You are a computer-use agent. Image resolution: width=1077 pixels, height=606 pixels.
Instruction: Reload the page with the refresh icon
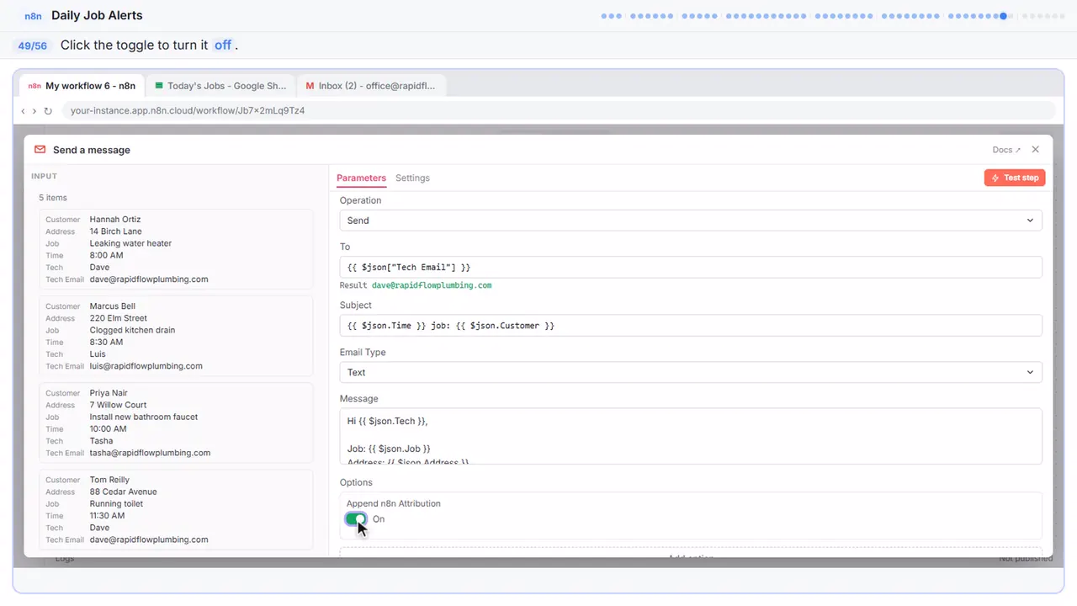[x=48, y=110]
